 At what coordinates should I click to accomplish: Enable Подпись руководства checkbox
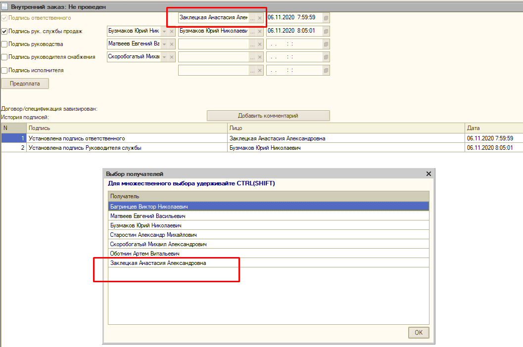click(4, 44)
